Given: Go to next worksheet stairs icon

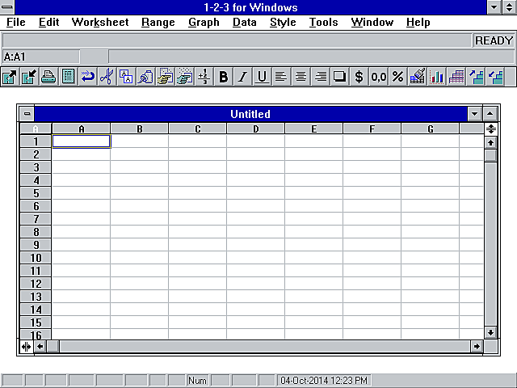Looking at the screenshot, I should coord(476,77).
